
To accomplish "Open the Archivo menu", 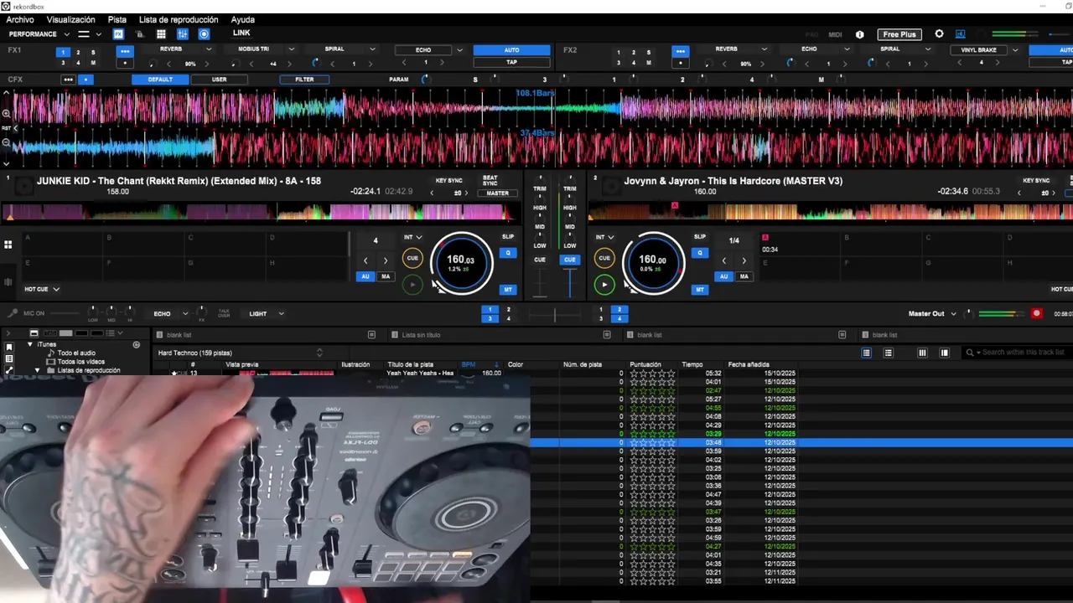I will pyautogui.click(x=20, y=19).
